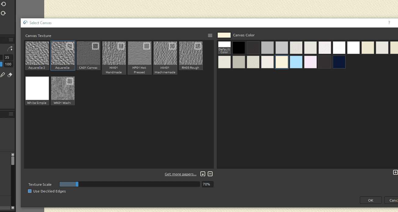
Task: Click the Undo arrow icon
Action: (x=3, y=4)
